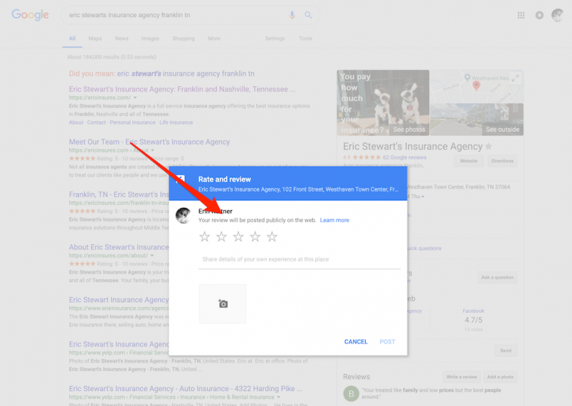Give a five-star rating
The width and height of the screenshot is (572, 406).
pyautogui.click(x=272, y=237)
